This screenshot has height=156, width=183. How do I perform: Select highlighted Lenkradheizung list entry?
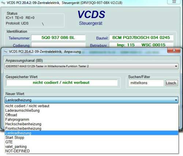(91, 133)
